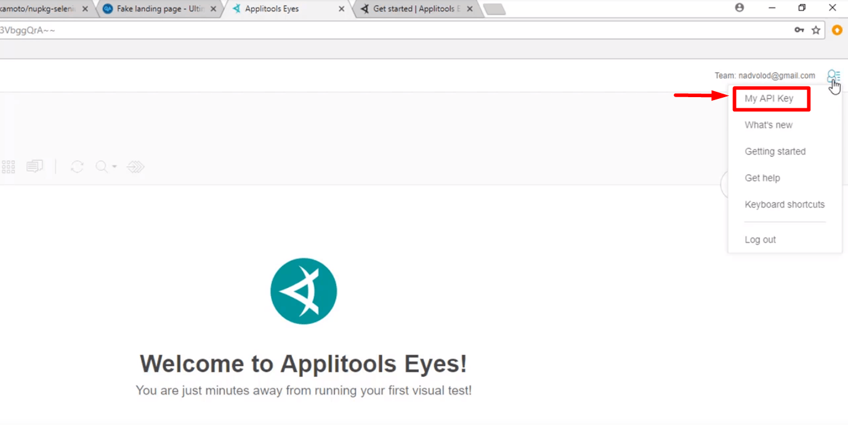The height and width of the screenshot is (425, 848).
Task: Click the 'just minutes away' subtitle text
Action: point(304,390)
